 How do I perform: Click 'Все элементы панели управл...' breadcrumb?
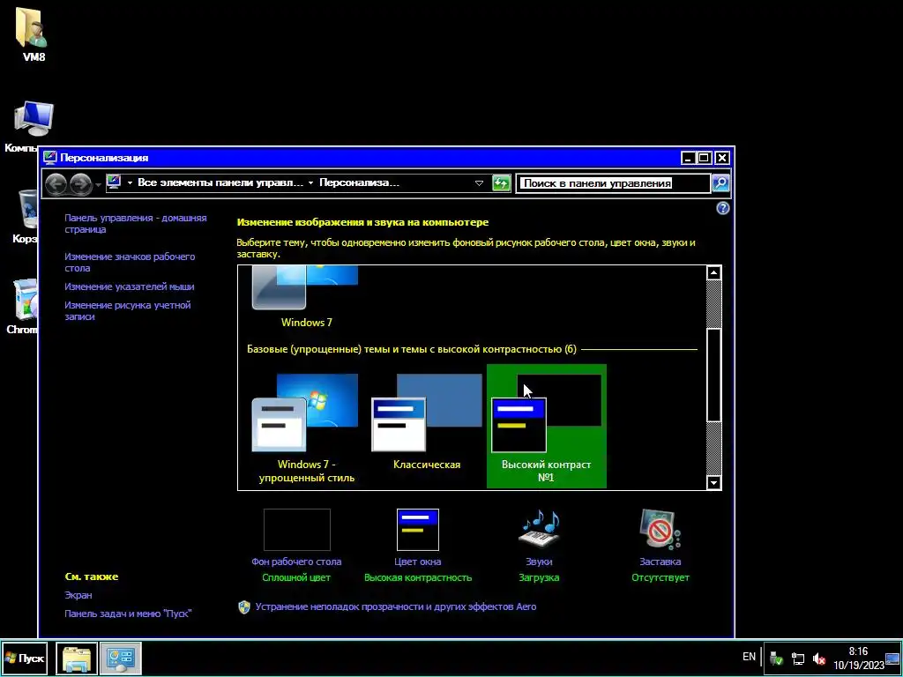(220, 183)
